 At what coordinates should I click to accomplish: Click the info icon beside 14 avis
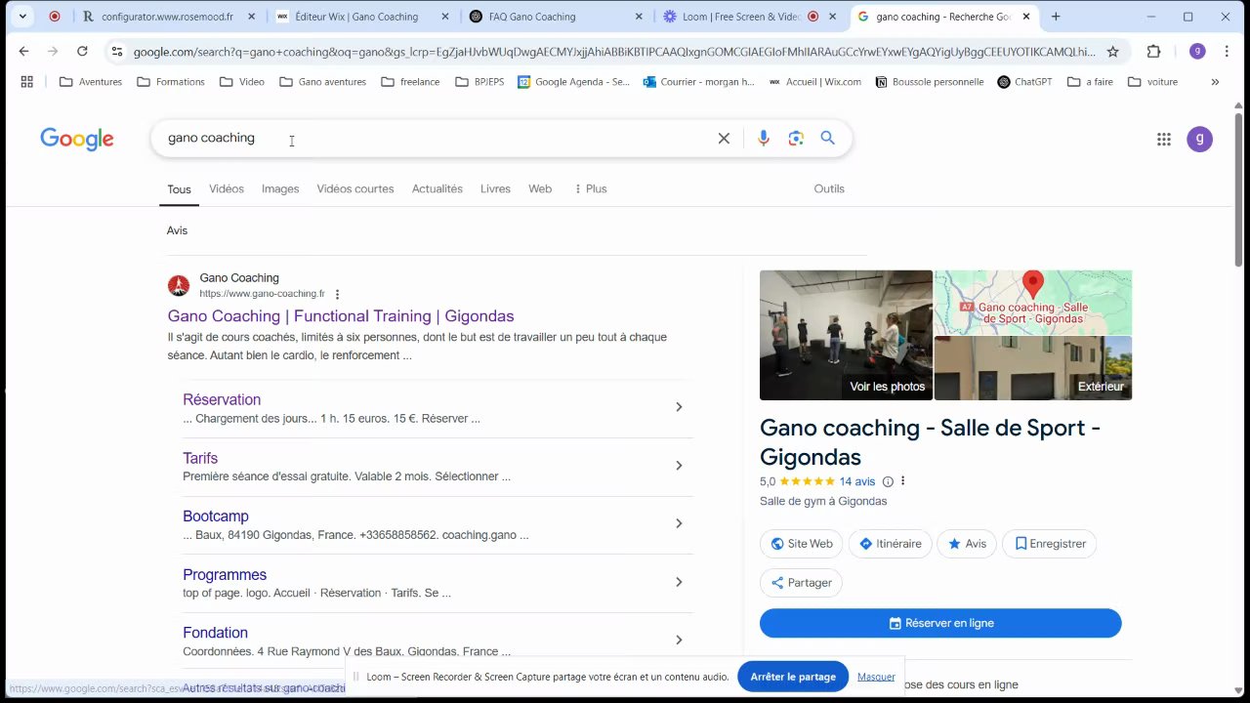tap(888, 481)
